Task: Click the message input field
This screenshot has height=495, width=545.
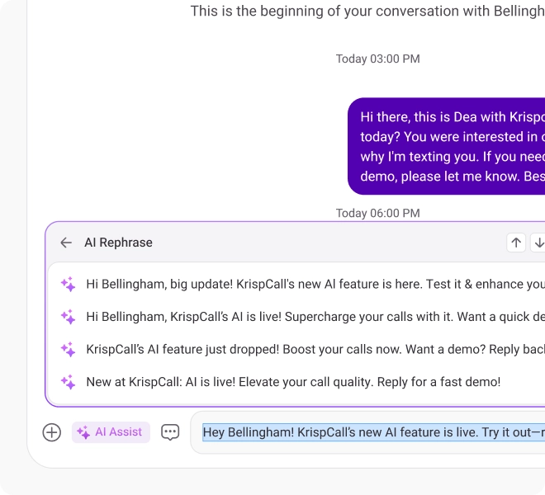Action: pyautogui.click(x=368, y=432)
